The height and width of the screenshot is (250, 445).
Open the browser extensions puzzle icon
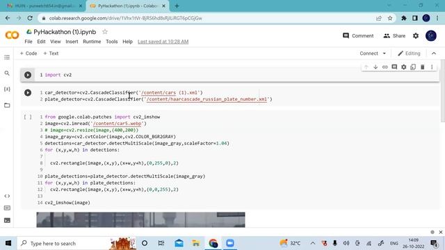(x=404, y=18)
